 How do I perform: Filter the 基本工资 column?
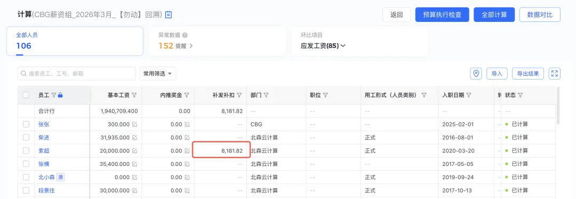coord(134,95)
